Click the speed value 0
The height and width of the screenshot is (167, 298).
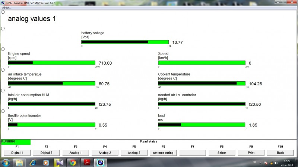click(x=250, y=63)
